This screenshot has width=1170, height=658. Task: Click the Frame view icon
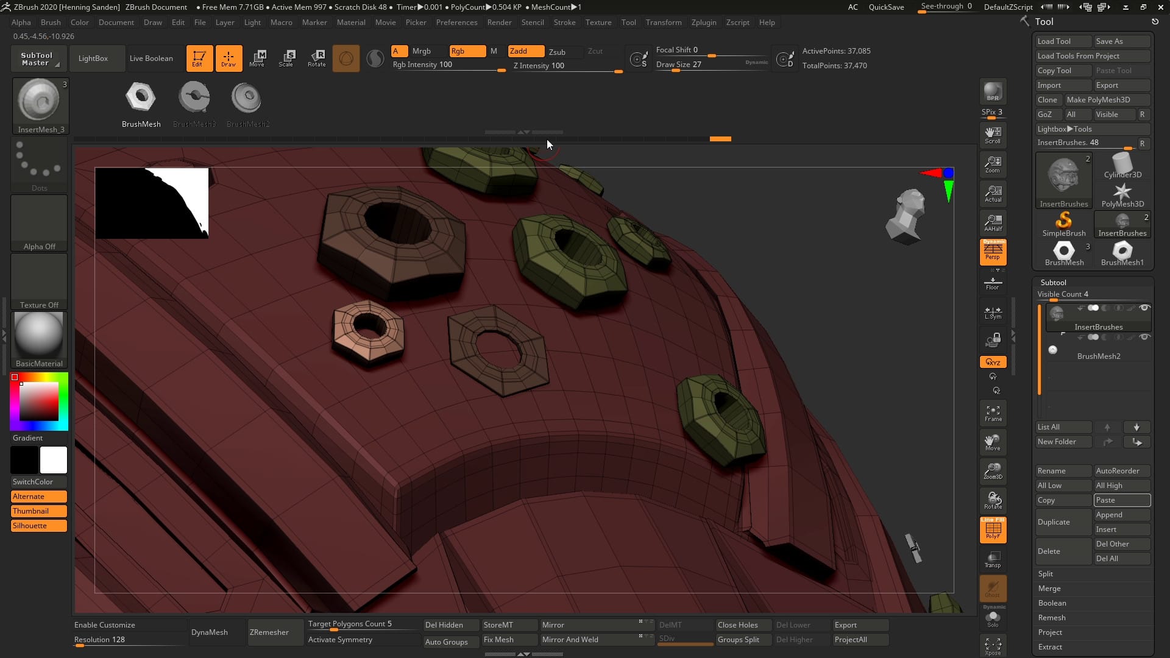(993, 413)
